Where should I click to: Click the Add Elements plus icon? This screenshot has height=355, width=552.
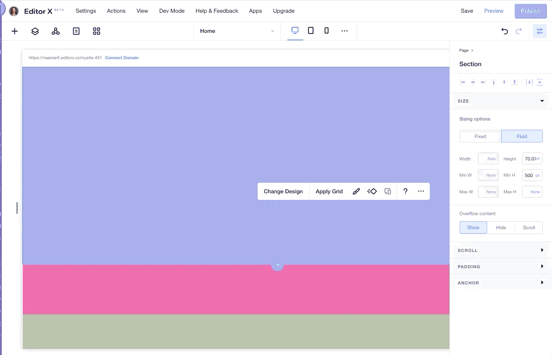(x=14, y=31)
